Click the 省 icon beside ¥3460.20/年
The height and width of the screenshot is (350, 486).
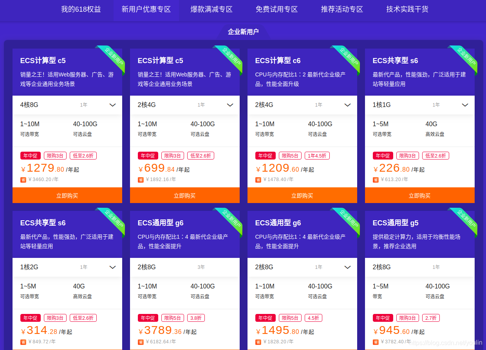[x=23, y=180]
